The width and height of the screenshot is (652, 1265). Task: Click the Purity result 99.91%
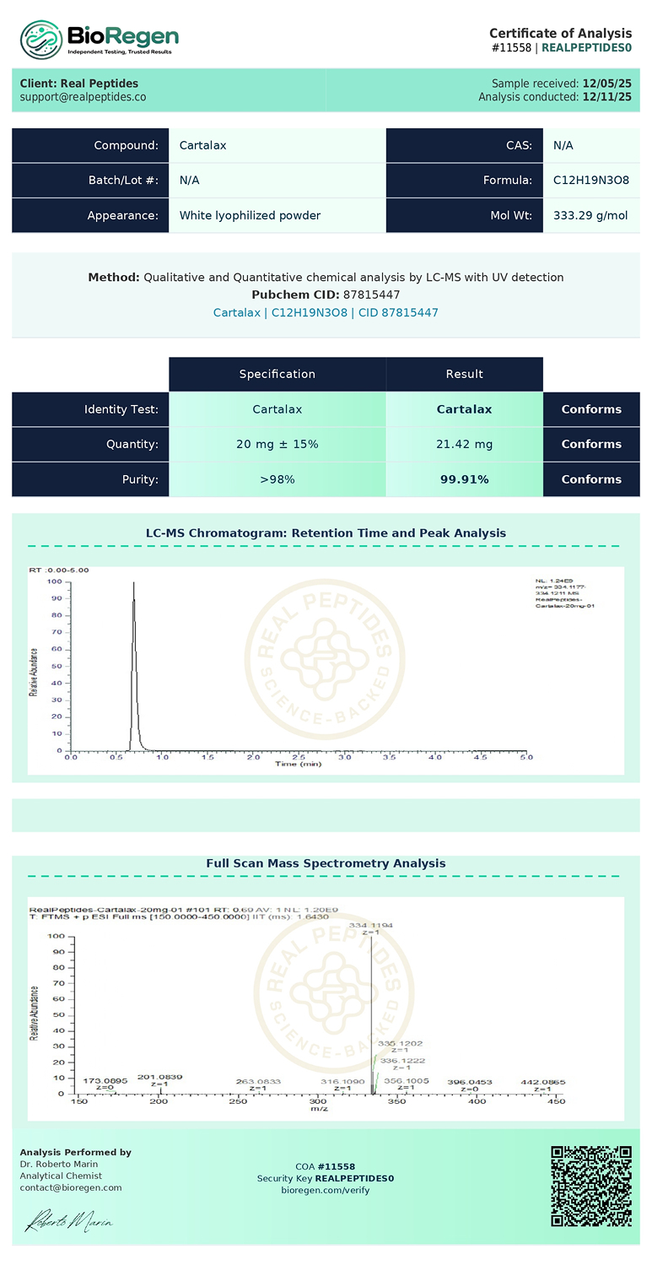tap(464, 479)
